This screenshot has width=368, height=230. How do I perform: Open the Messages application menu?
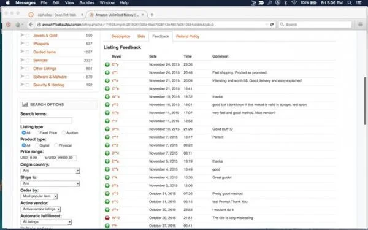point(25,3)
